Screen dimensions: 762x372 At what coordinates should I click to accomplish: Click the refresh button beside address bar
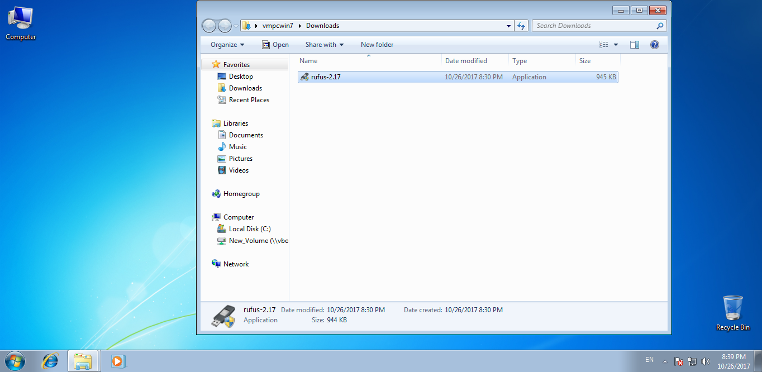pos(521,26)
